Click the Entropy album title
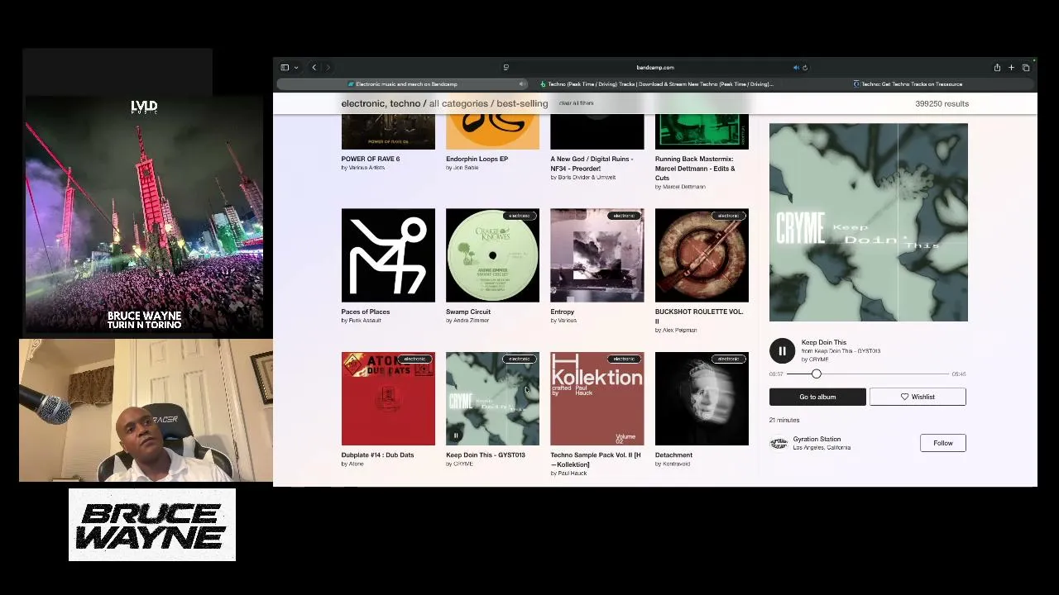 (x=563, y=312)
